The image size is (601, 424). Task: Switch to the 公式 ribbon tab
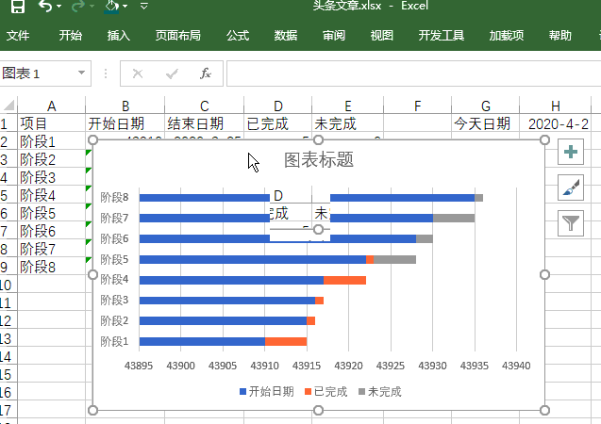pos(238,36)
